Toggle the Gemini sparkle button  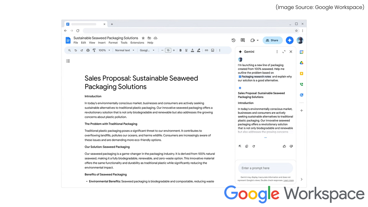(290, 40)
